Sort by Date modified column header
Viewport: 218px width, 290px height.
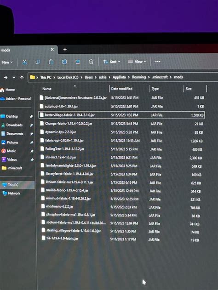(x=121, y=89)
